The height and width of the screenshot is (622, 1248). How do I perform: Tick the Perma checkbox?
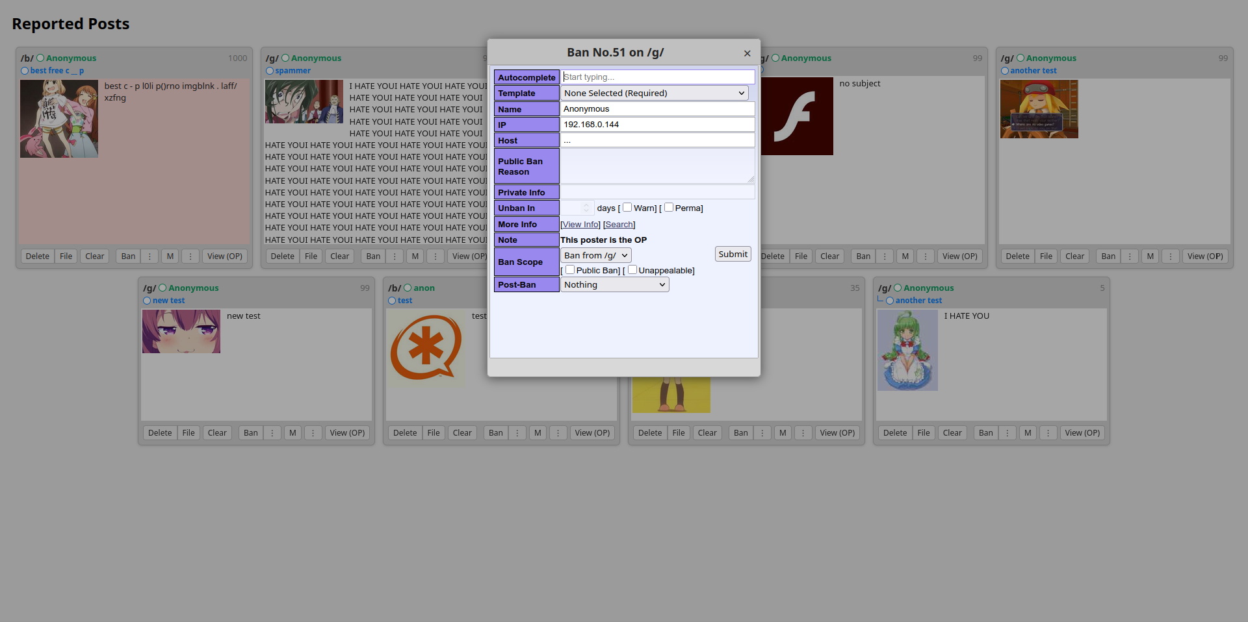[668, 208]
